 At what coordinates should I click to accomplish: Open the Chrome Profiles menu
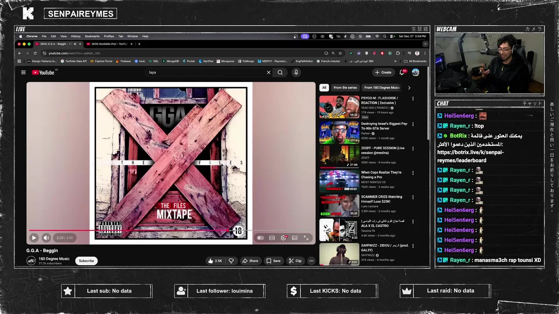point(109,36)
